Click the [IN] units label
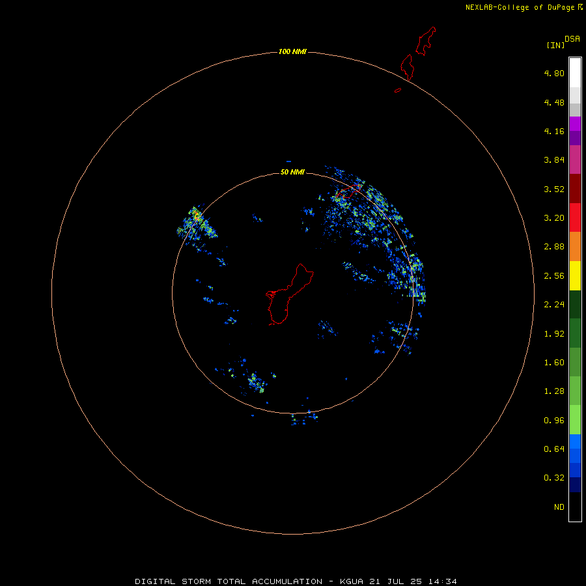 click(x=555, y=45)
